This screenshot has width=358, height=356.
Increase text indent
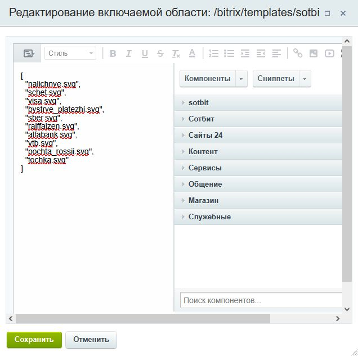pos(245,53)
